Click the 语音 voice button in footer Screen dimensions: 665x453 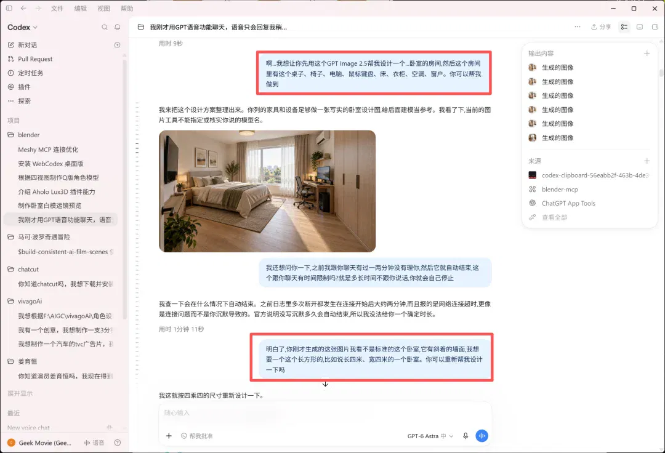point(94,443)
